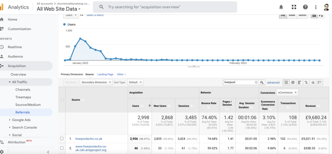The width and height of the screenshot is (332, 154).
Task: Tick the checkbox for liverpoolecho.co.uk row
Action: pyautogui.click(x=62, y=139)
